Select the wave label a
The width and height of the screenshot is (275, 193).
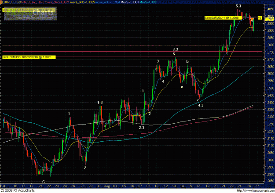[182, 87]
